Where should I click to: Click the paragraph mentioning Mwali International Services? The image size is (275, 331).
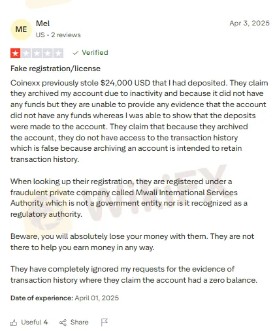129,198
